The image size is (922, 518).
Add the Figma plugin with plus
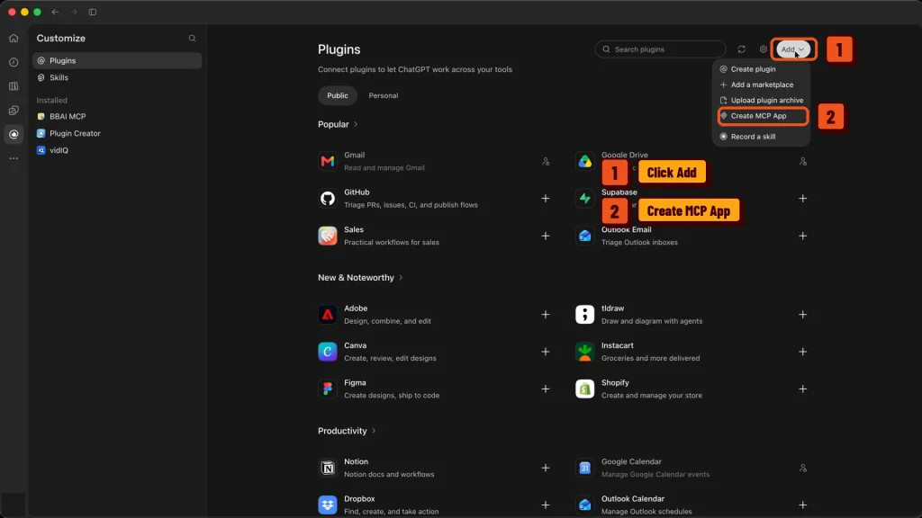pyautogui.click(x=546, y=388)
